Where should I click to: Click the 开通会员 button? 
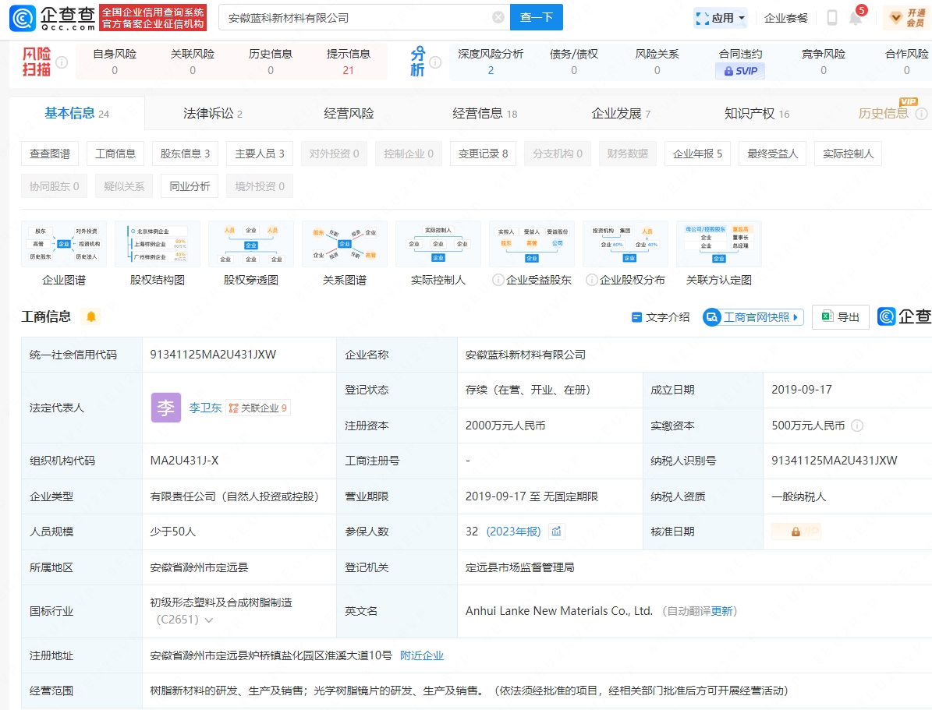pyautogui.click(x=907, y=18)
